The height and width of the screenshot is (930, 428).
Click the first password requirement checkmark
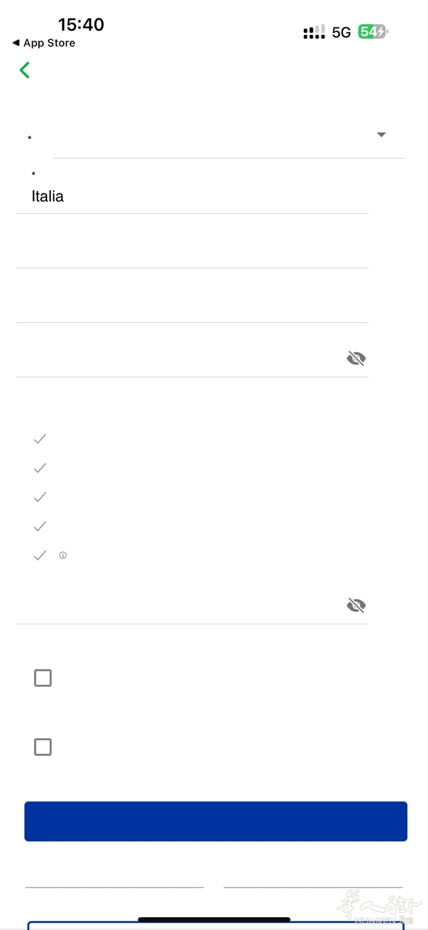40,439
